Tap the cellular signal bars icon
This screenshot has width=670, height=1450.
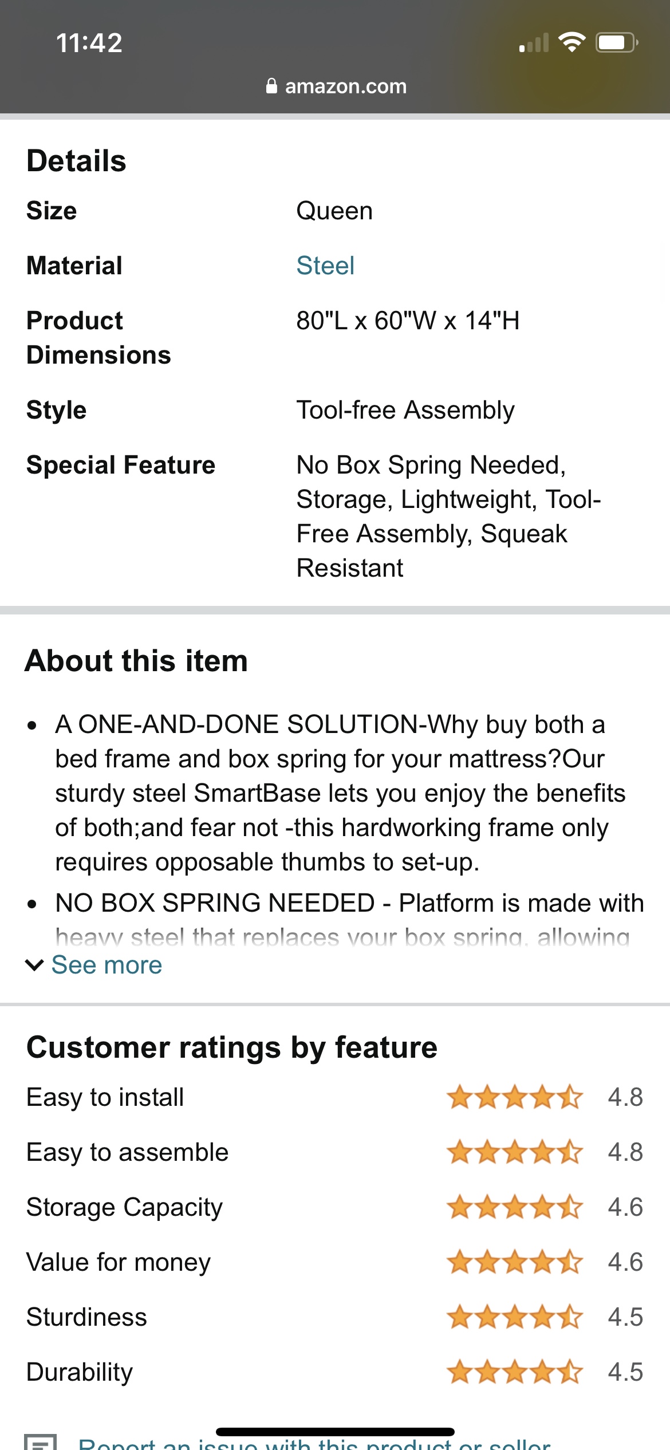click(534, 42)
